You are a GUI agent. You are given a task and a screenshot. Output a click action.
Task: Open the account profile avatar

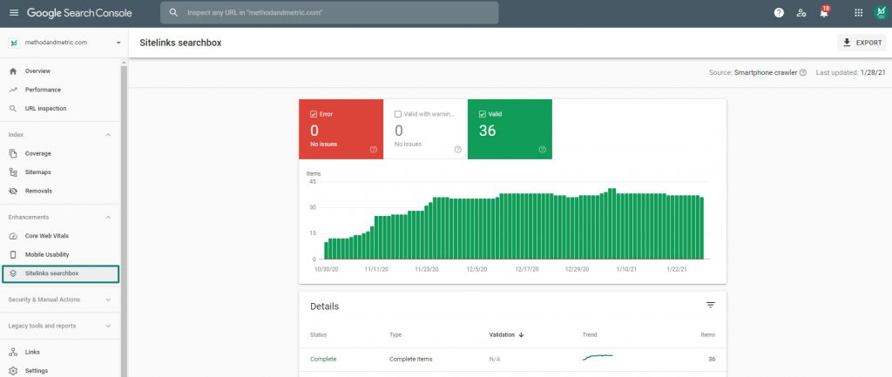click(882, 12)
